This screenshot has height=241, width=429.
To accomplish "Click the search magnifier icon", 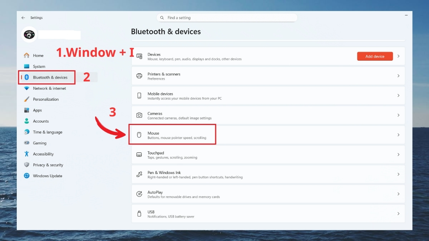I will [162, 18].
